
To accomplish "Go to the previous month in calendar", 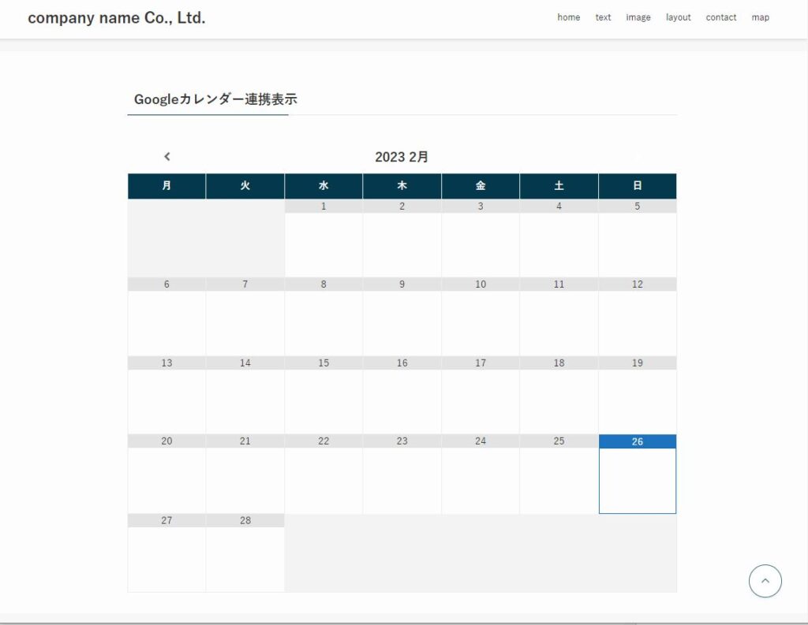I will [x=166, y=157].
